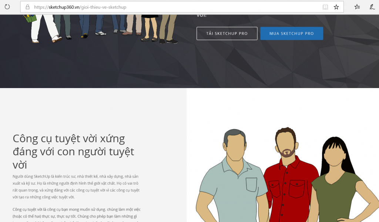Image resolution: width=379 pixels, height=222 pixels.
Task: Open the add notes pen icon
Action: 372,7
